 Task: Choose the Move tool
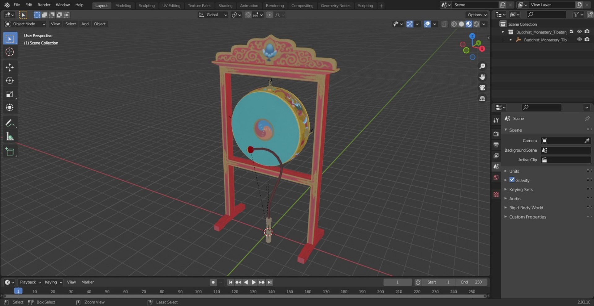pyautogui.click(x=10, y=67)
